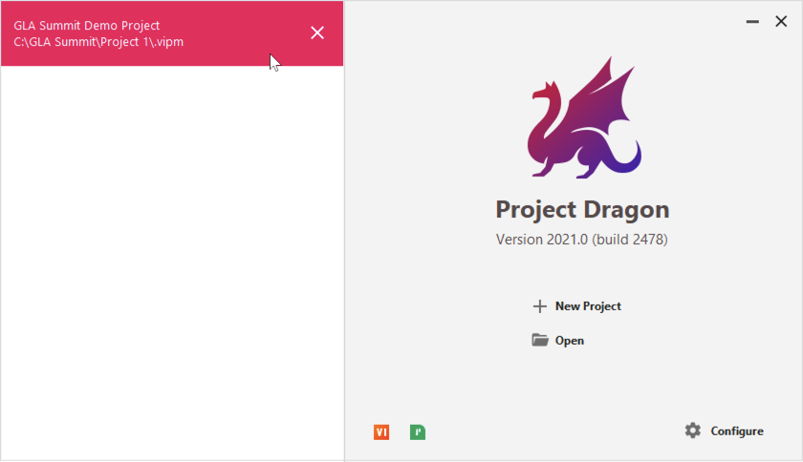Click the Project Dragon title text
The height and width of the screenshot is (462, 803).
(x=582, y=210)
